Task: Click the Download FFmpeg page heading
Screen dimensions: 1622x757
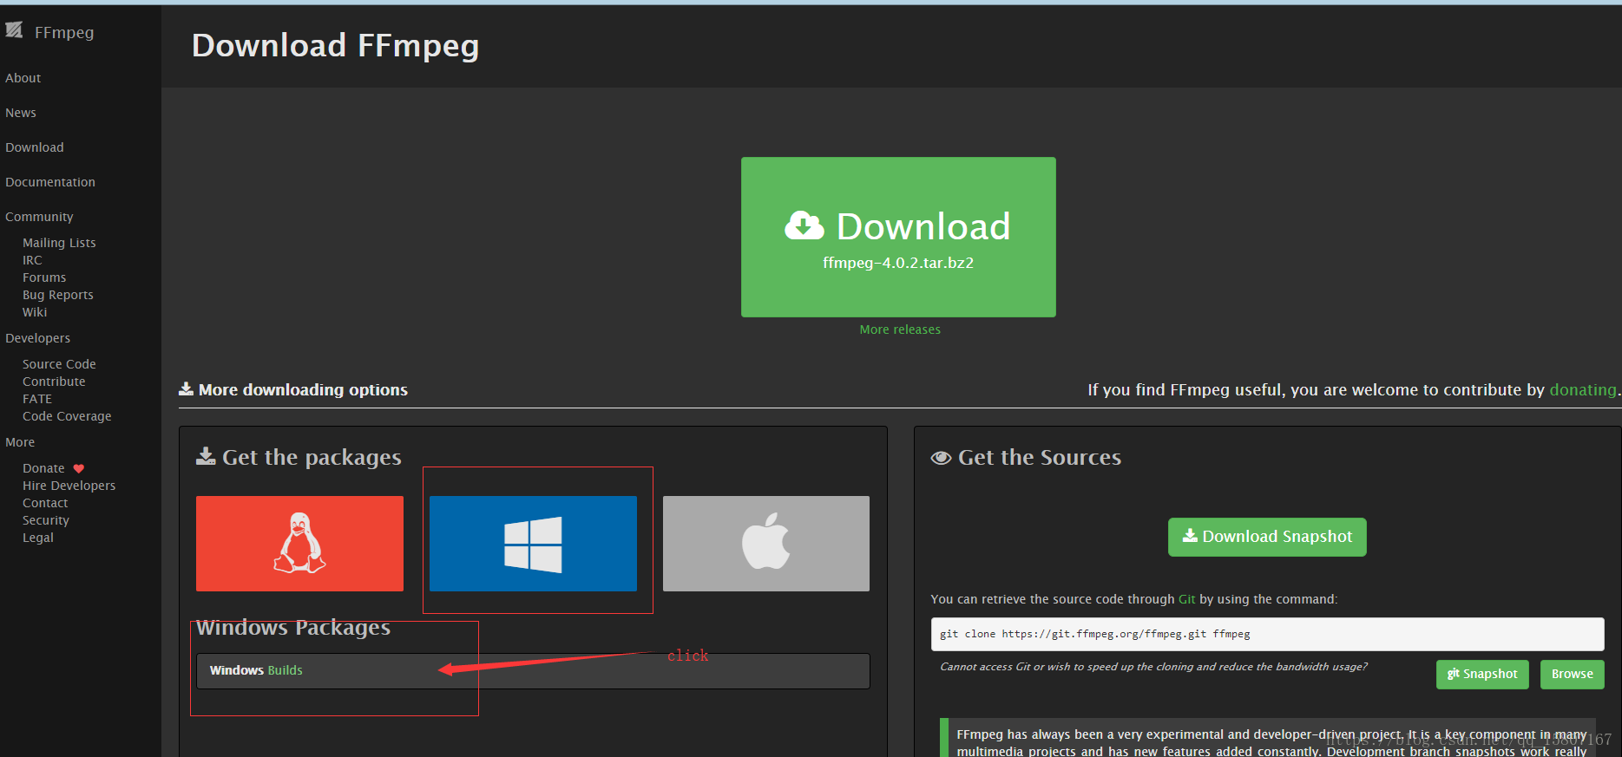Action: point(335,45)
